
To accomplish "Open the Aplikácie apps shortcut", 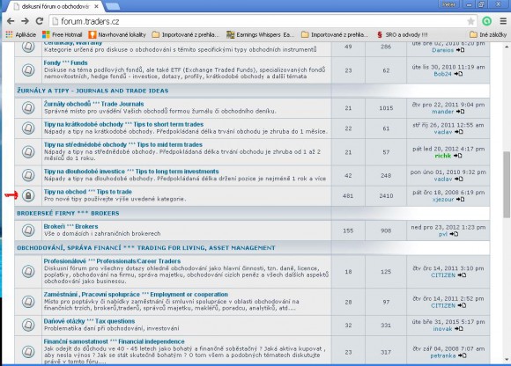I will (x=21, y=34).
